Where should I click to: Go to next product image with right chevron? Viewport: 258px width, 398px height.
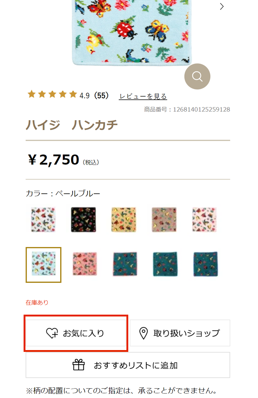[222, 6]
